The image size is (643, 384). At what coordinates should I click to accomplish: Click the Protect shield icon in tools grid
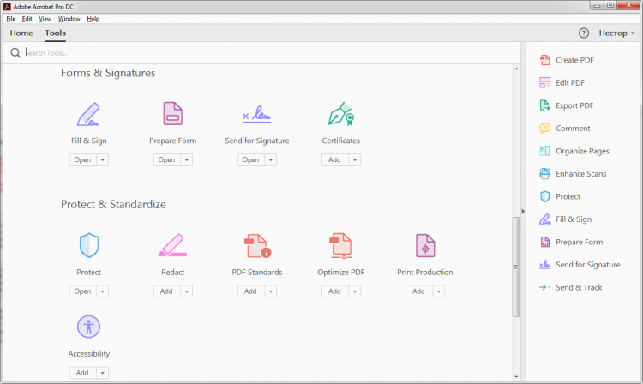pos(88,245)
